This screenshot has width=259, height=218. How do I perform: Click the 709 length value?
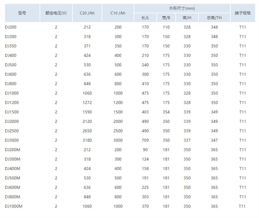(145, 140)
